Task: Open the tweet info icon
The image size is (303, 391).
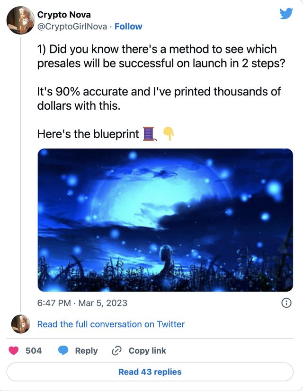Action: pyautogui.click(x=286, y=303)
